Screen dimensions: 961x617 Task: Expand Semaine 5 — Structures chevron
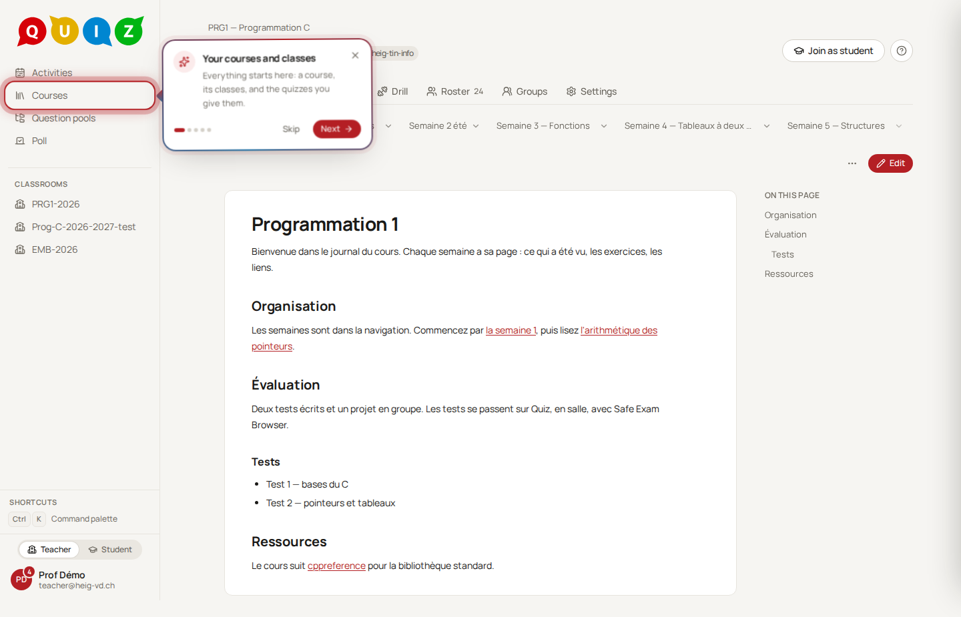coord(899,126)
